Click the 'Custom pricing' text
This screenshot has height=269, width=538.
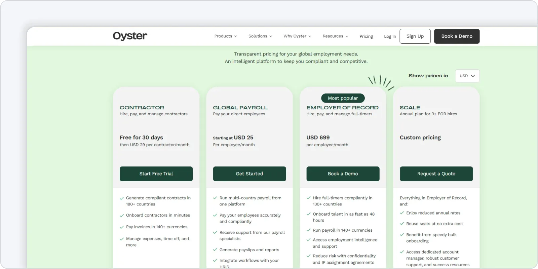[x=420, y=138]
